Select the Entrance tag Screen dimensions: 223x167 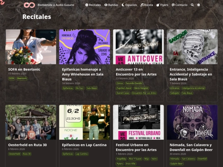pos(175,88)
